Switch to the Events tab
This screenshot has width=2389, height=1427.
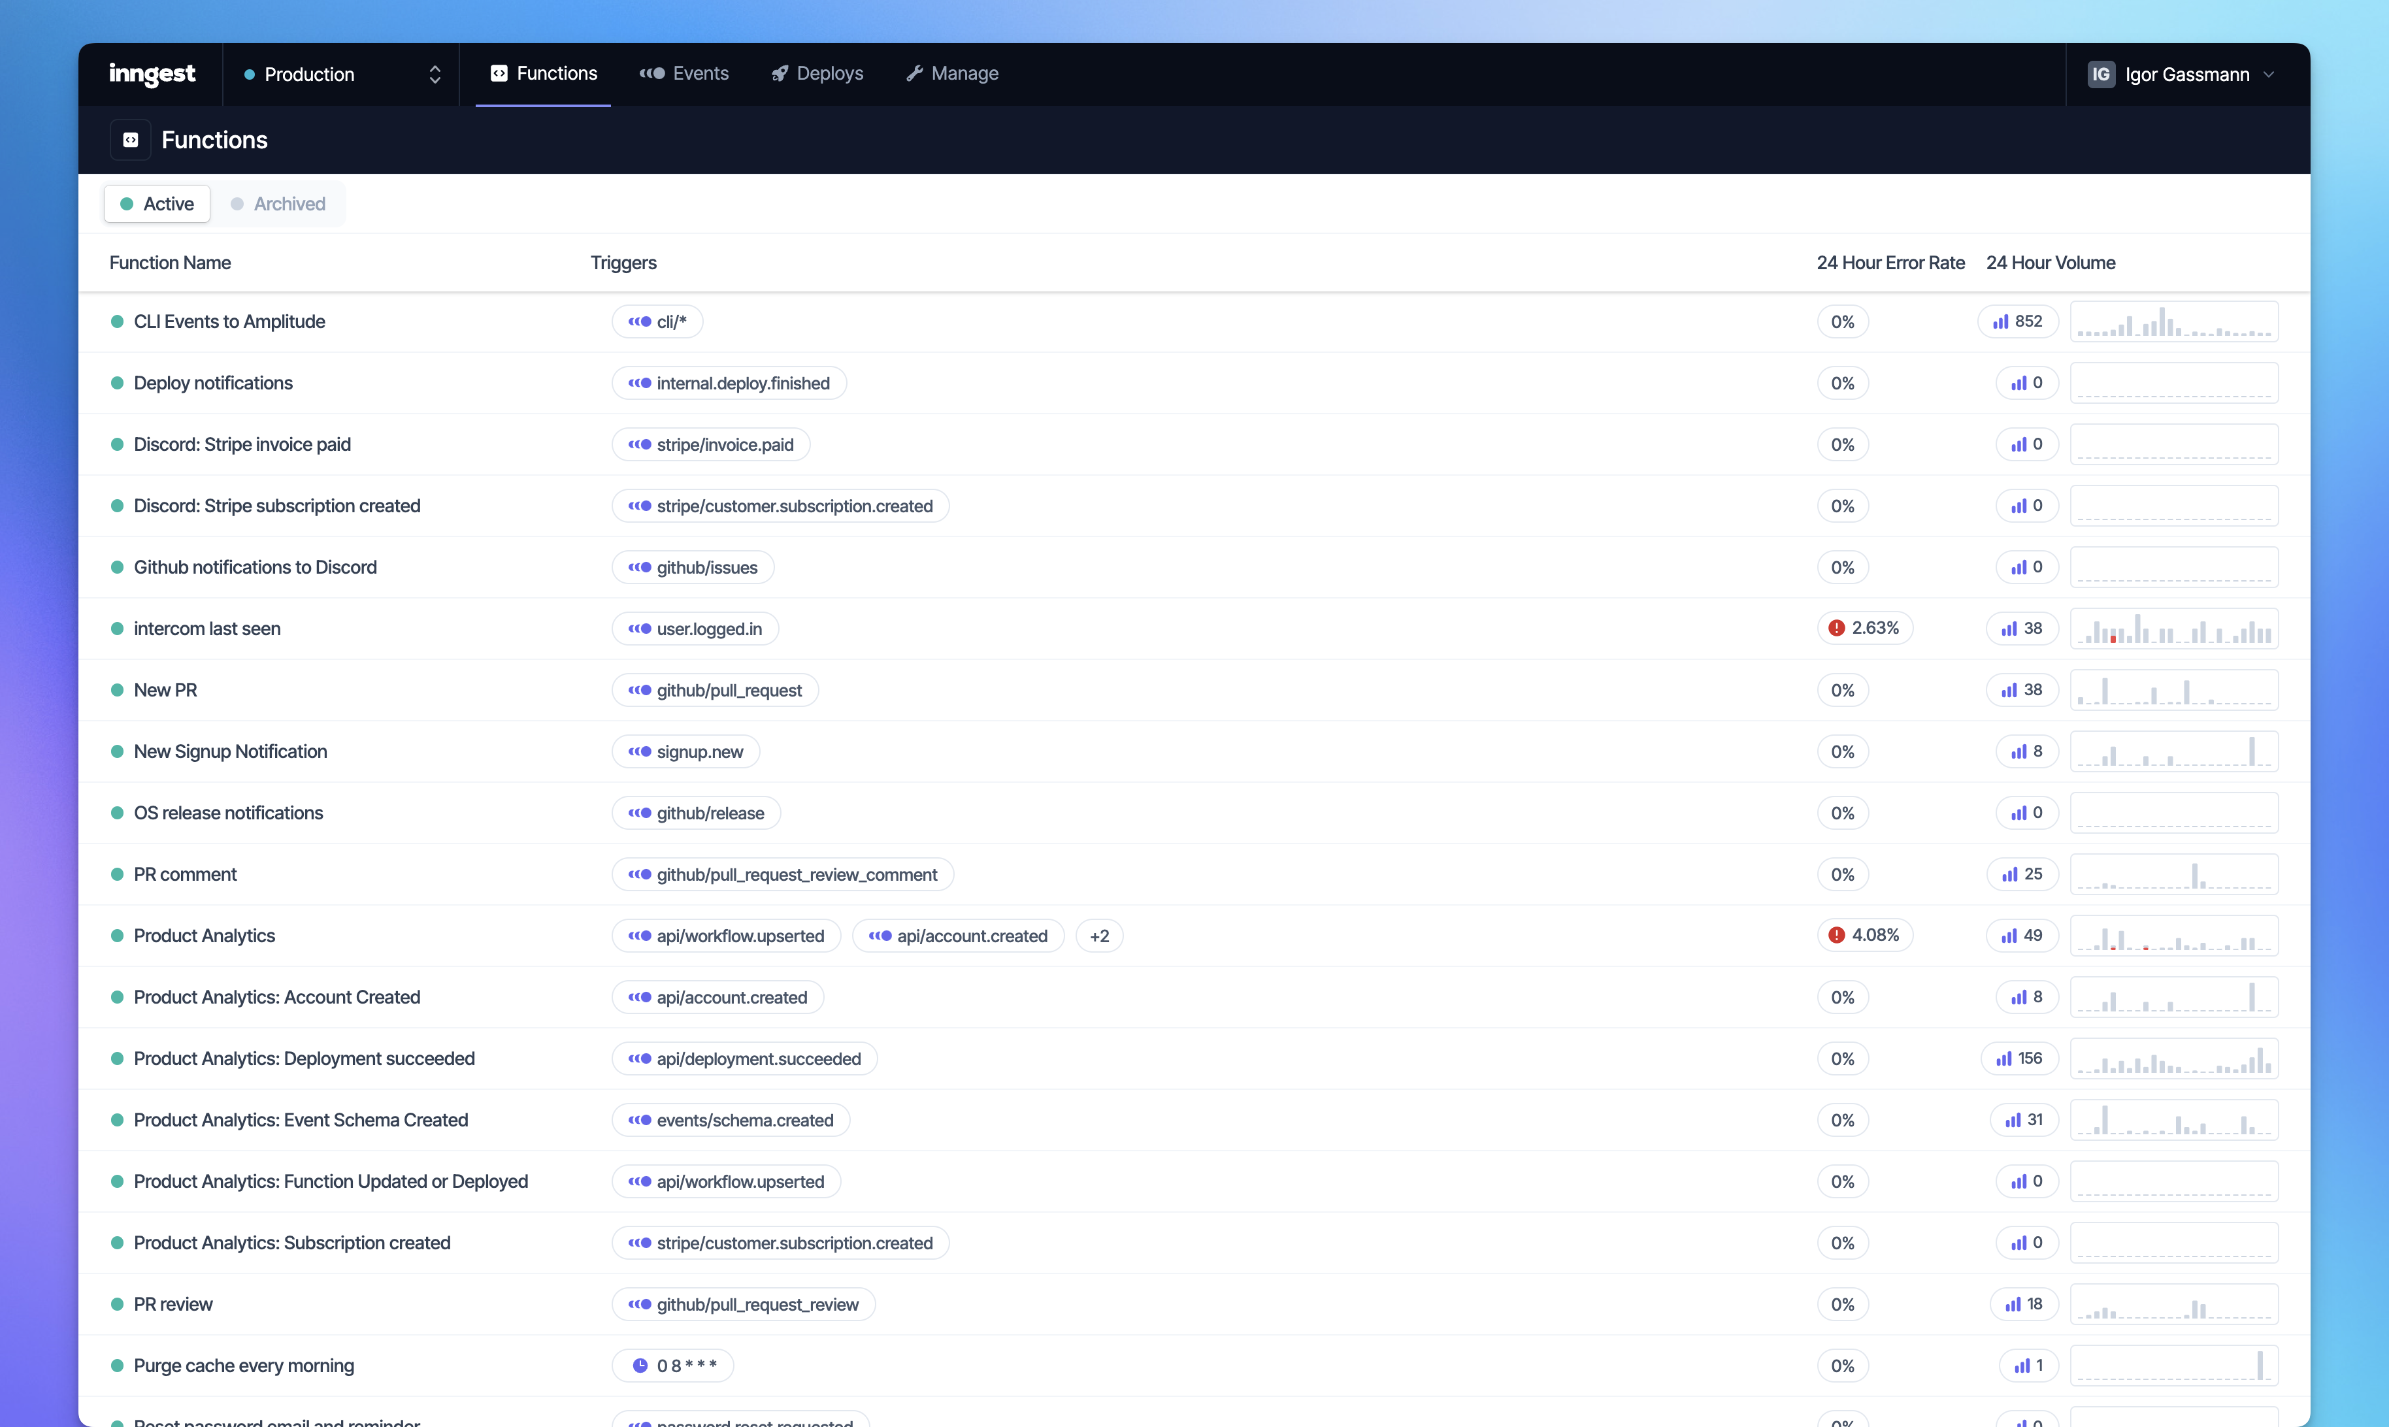(683, 73)
